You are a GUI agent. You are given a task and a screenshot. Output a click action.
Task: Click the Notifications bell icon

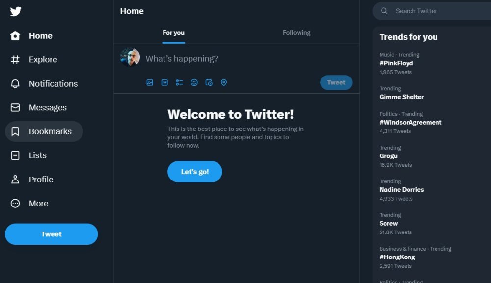15,84
